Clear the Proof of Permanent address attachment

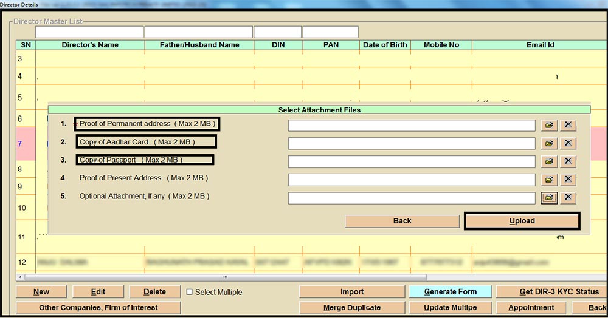point(568,125)
